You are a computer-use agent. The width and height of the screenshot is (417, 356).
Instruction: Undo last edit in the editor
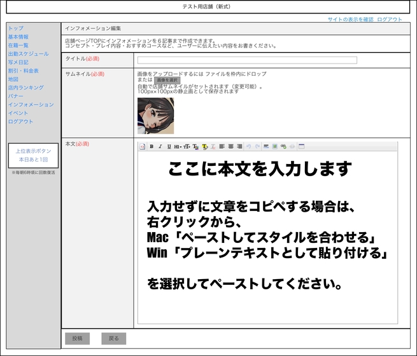[x=249, y=146]
